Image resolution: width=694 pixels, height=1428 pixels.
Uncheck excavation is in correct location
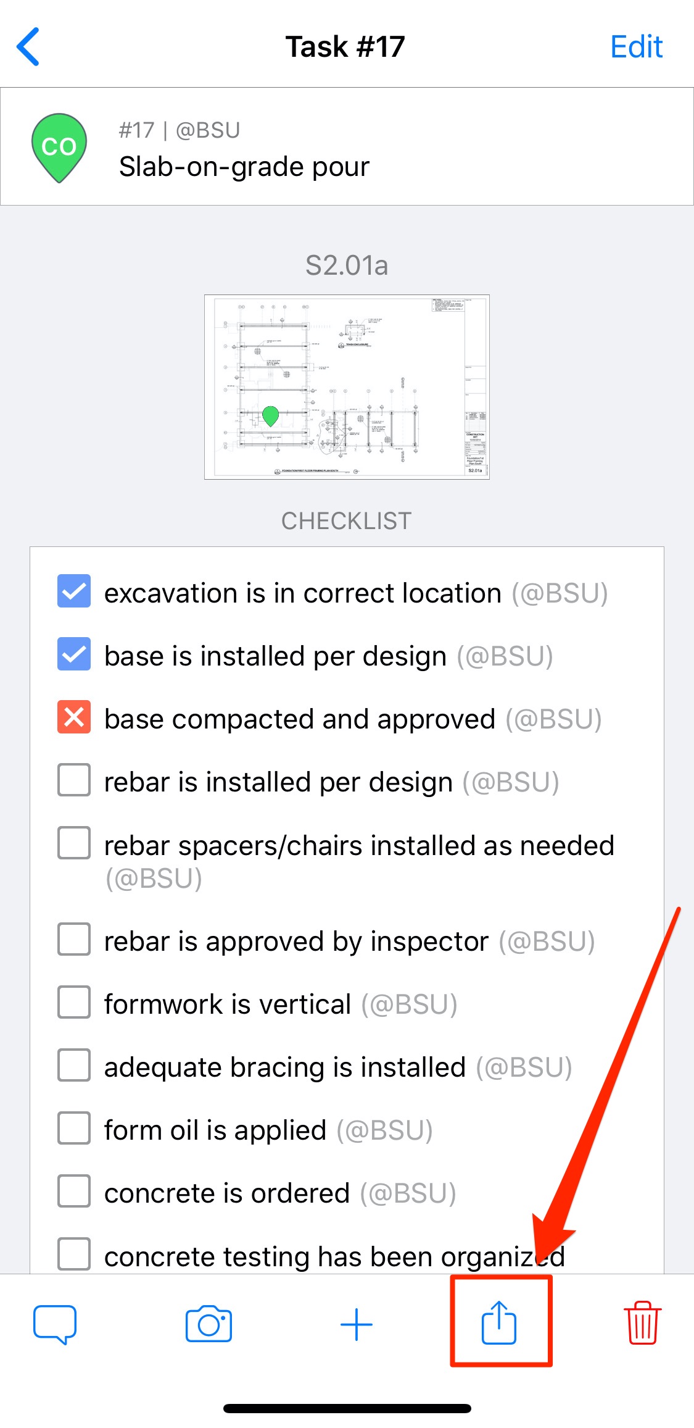point(74,591)
